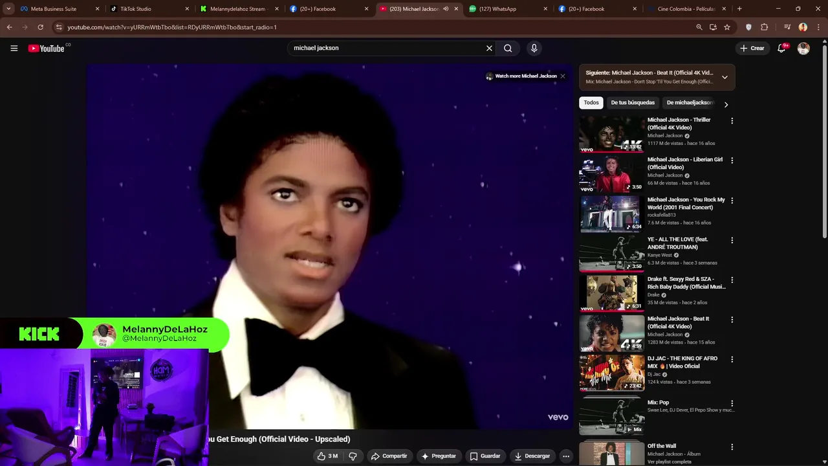Select the De tus búsquedas chip
The image size is (828, 466).
pyautogui.click(x=633, y=102)
